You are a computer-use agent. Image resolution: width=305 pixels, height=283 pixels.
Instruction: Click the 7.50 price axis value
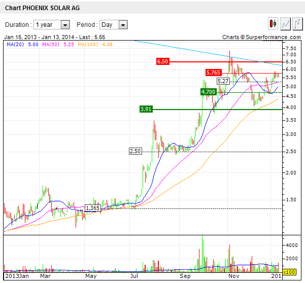pyautogui.click(x=291, y=49)
